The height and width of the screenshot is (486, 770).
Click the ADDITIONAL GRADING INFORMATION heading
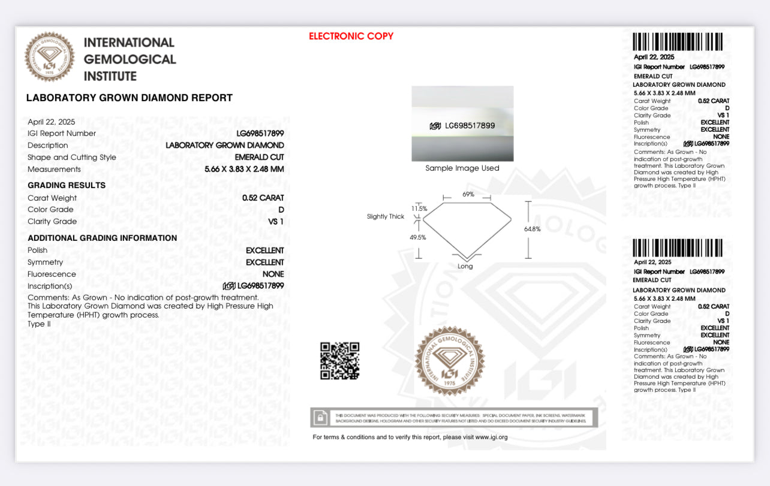(x=103, y=238)
